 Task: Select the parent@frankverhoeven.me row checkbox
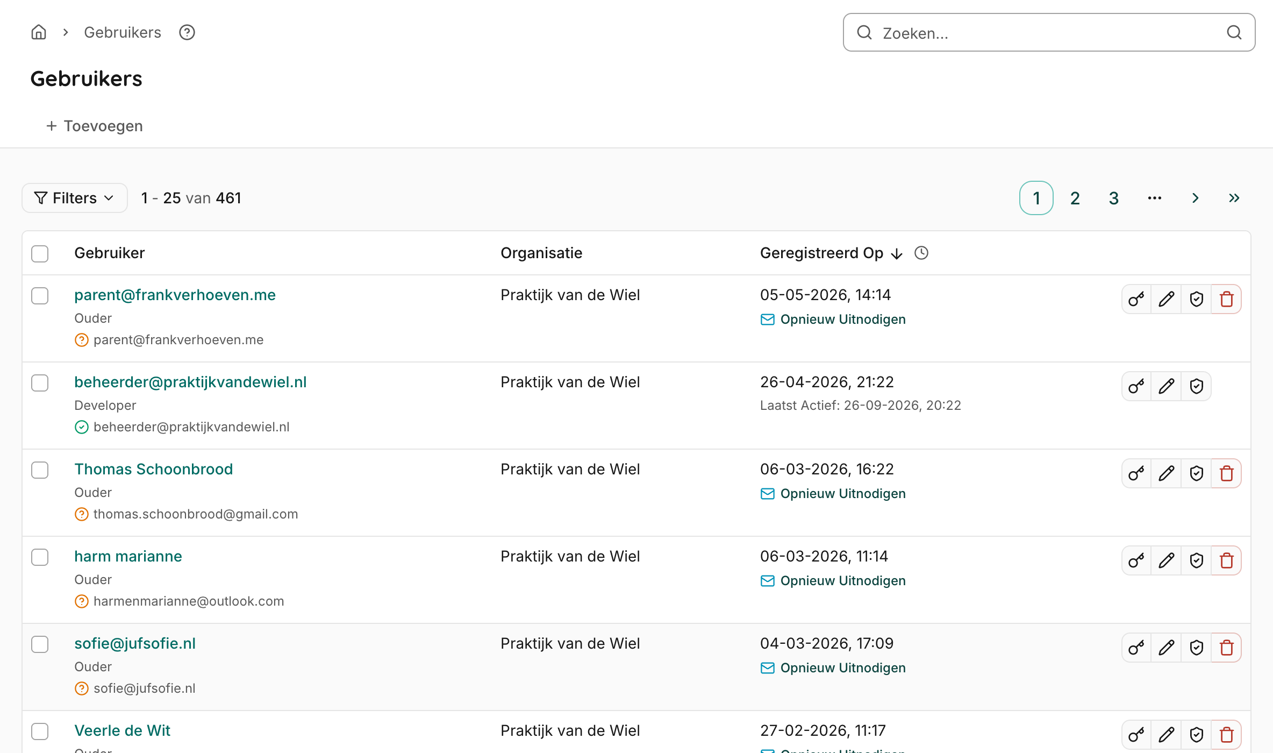[x=40, y=295]
